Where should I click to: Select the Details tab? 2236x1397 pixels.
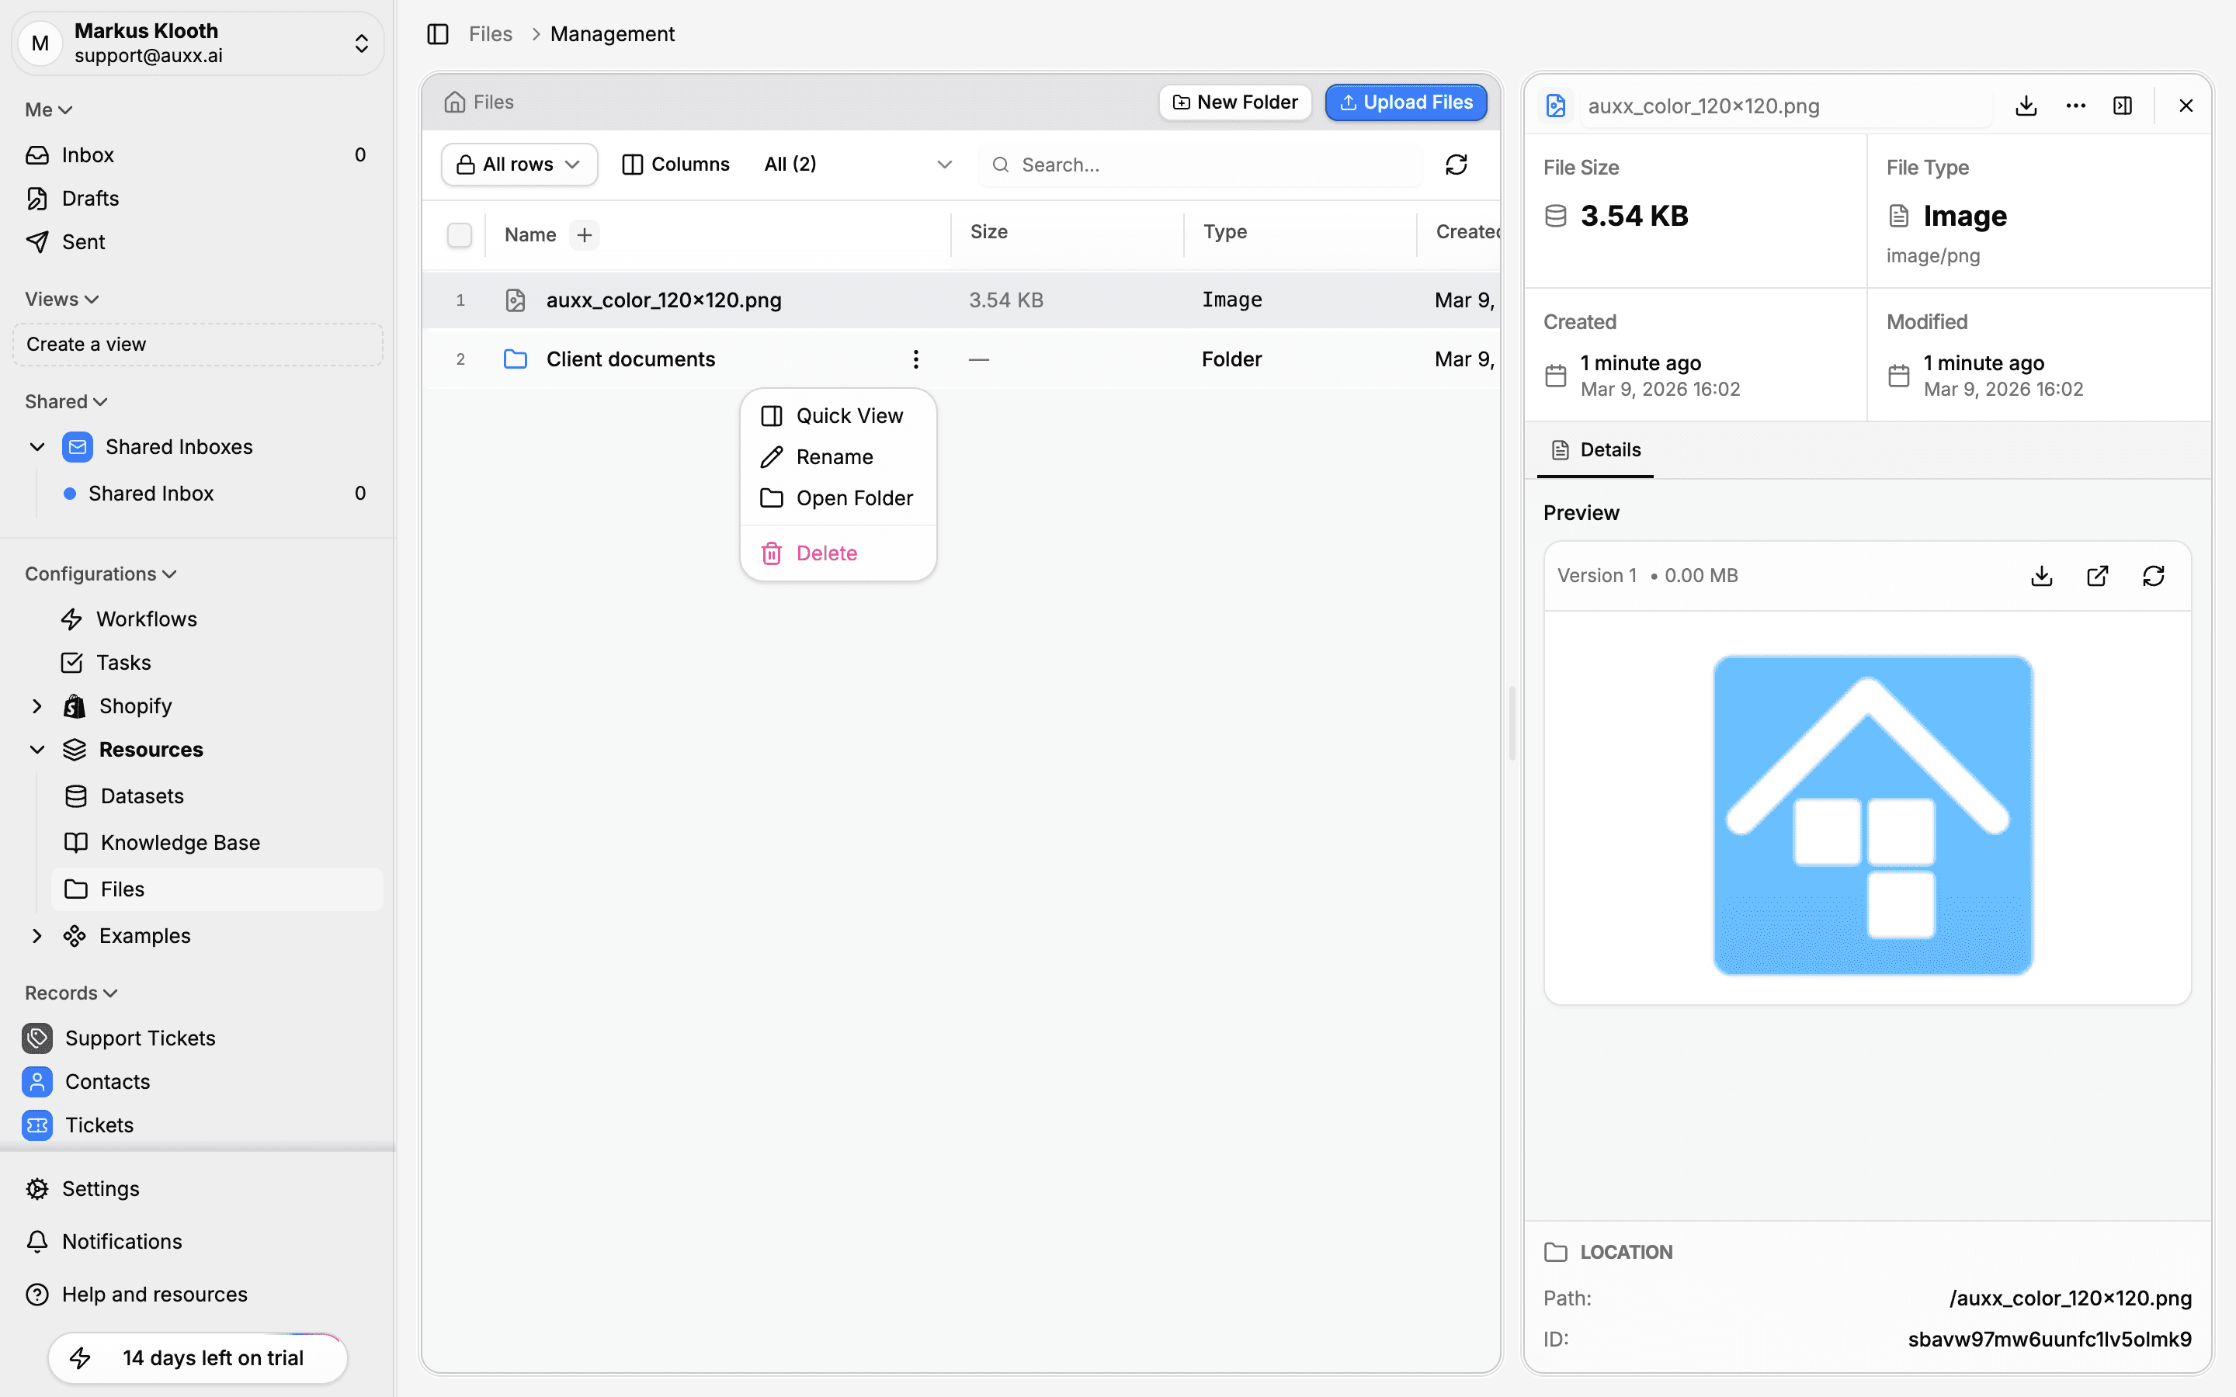[x=1595, y=450]
